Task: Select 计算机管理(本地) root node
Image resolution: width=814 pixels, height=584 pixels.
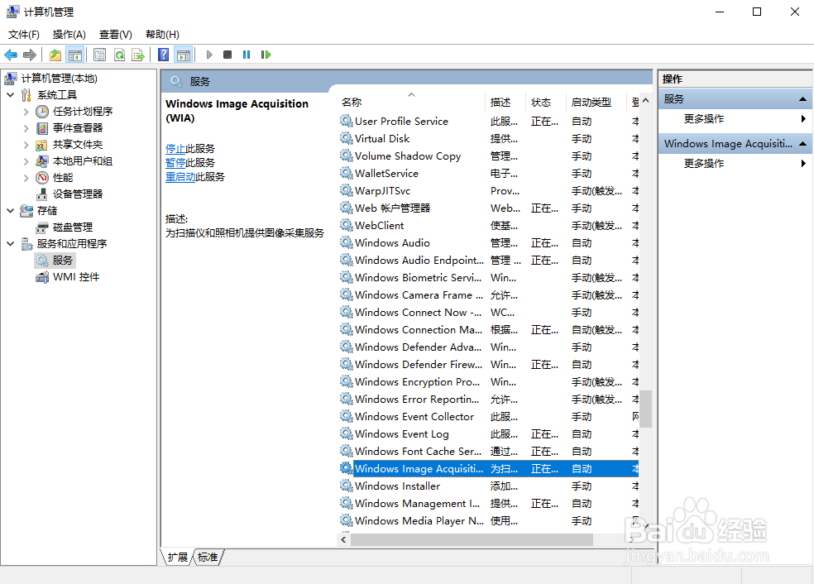Action: (x=60, y=79)
